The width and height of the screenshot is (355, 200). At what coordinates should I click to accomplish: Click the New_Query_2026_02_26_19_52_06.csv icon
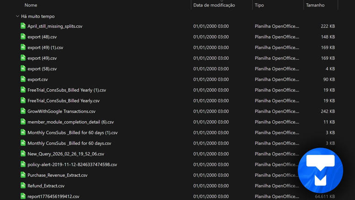23,154
